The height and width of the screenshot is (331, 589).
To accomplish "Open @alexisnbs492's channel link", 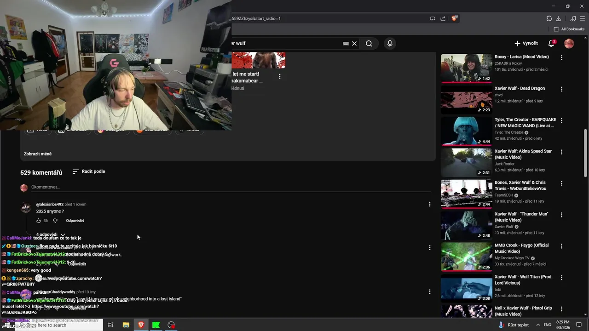I will (50, 204).
